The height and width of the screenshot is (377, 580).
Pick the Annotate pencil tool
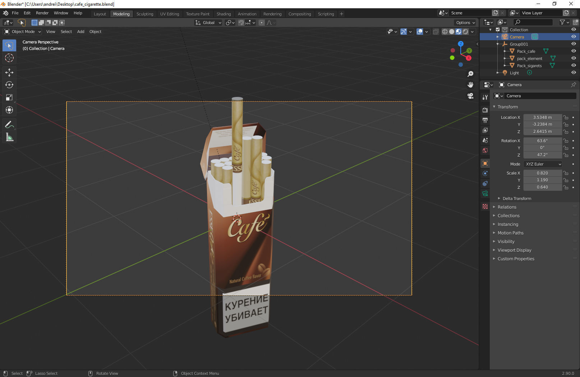point(9,125)
